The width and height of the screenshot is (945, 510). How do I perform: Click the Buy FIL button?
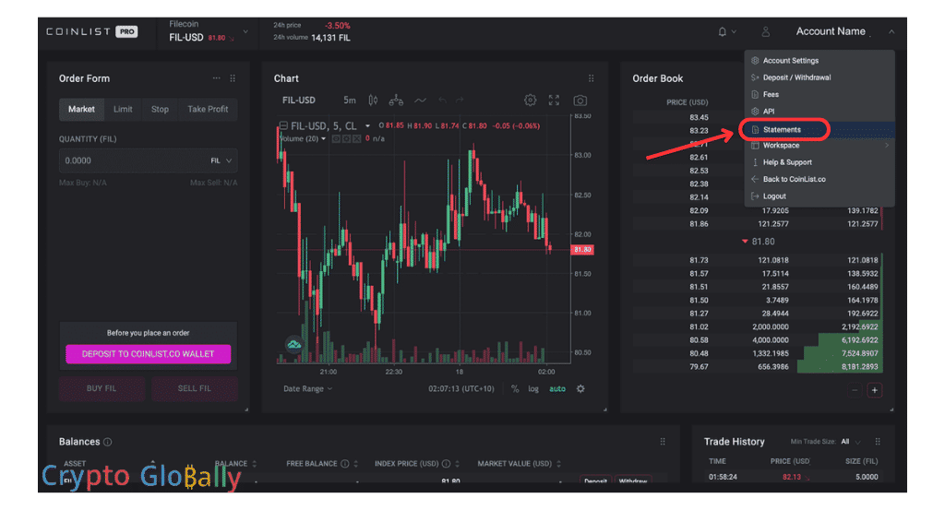tap(102, 388)
